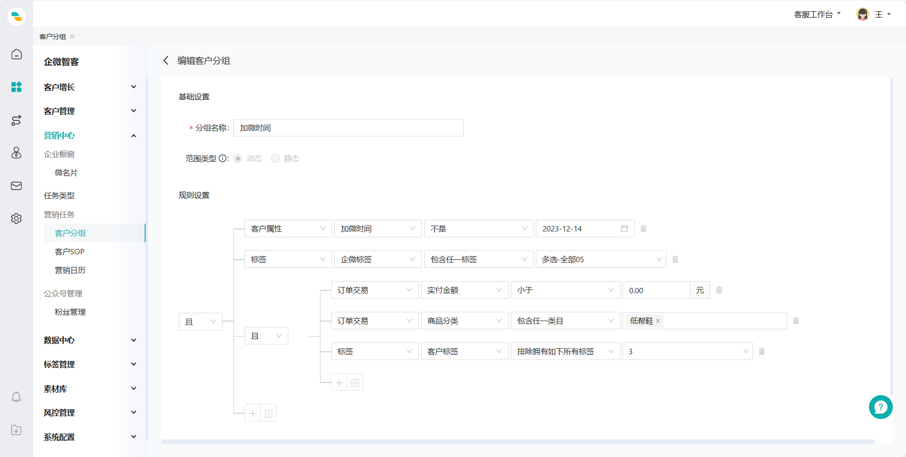
Task: Add a condition group in the nested group
Action: tap(356, 382)
